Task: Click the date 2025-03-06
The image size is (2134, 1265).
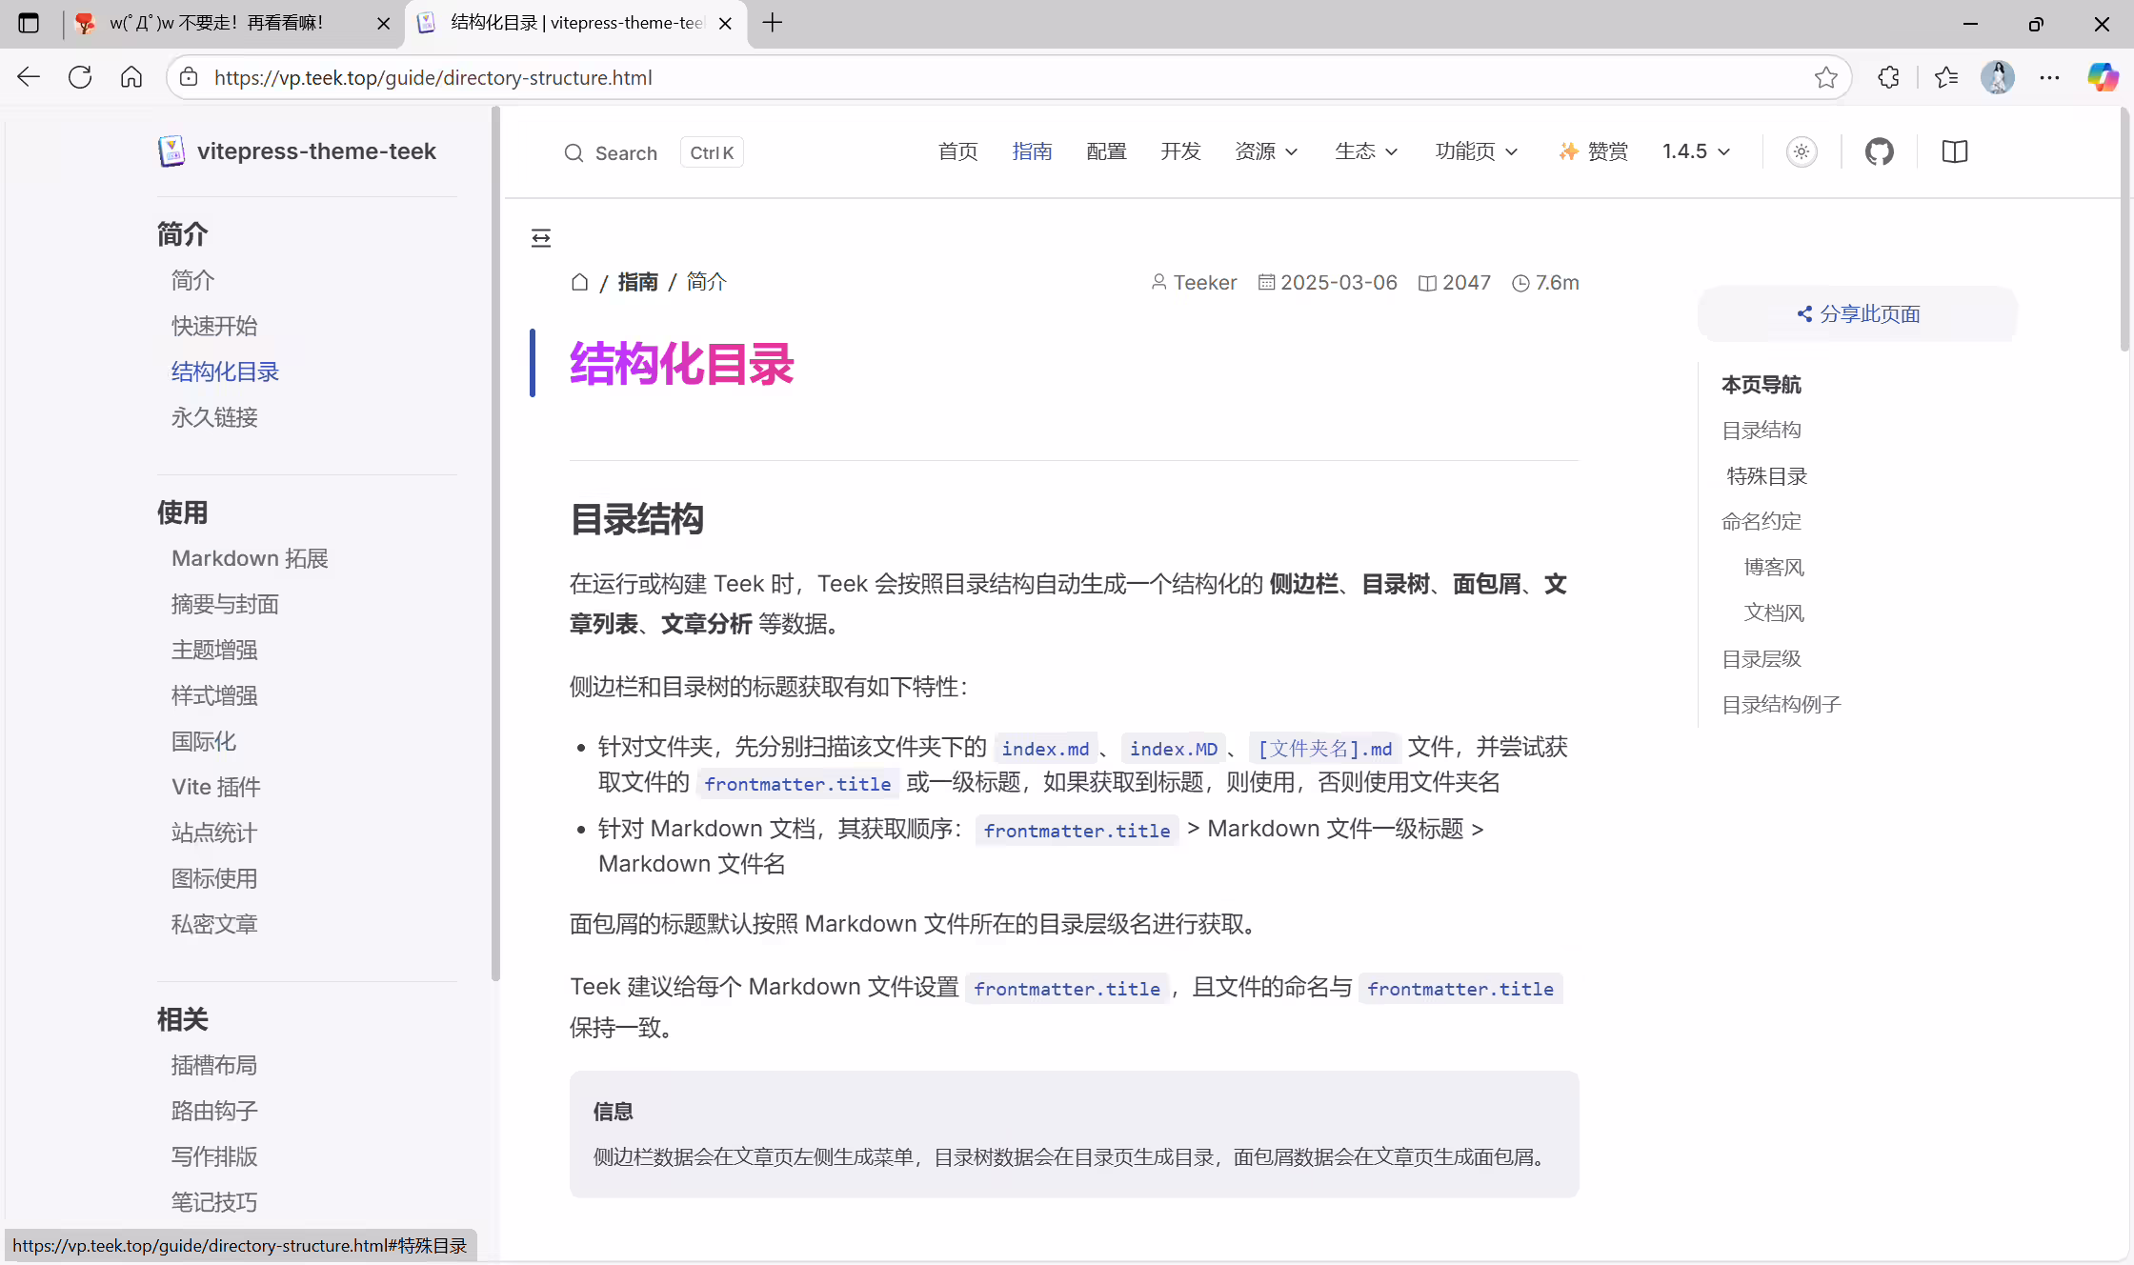Action: point(1328,283)
